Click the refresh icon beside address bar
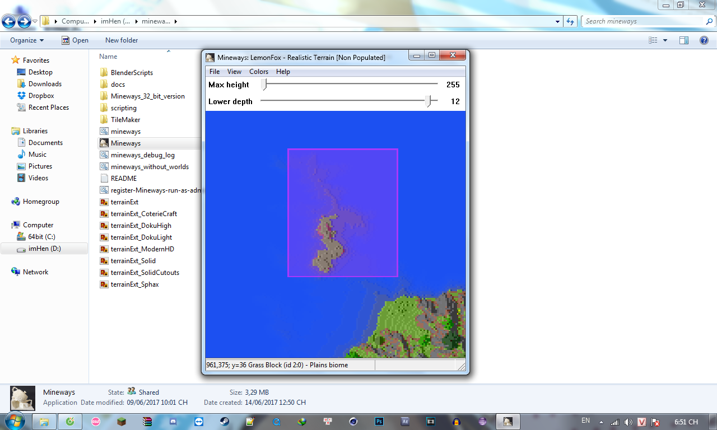The width and height of the screenshot is (717, 430). click(x=570, y=21)
